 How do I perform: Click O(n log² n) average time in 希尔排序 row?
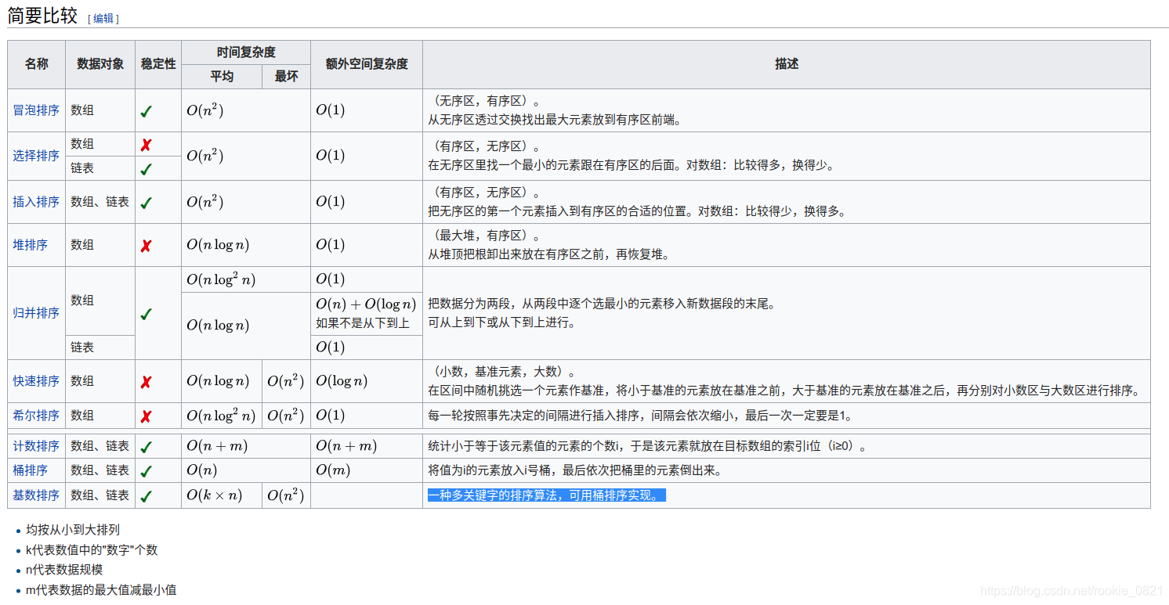[221, 416]
